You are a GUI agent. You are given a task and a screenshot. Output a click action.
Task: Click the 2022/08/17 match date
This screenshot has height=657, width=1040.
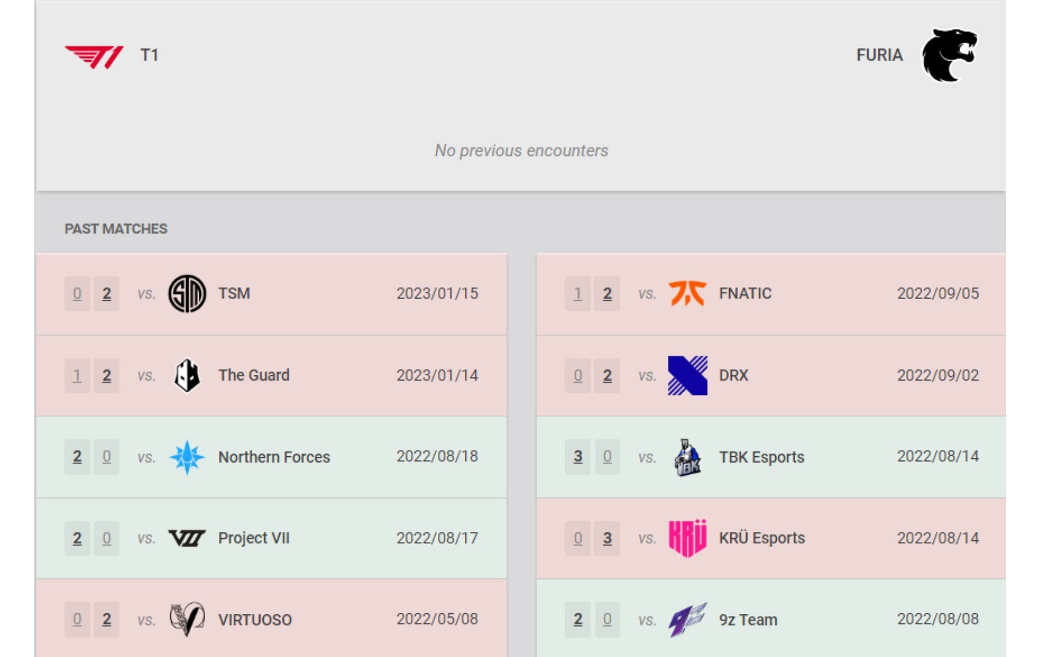click(437, 538)
